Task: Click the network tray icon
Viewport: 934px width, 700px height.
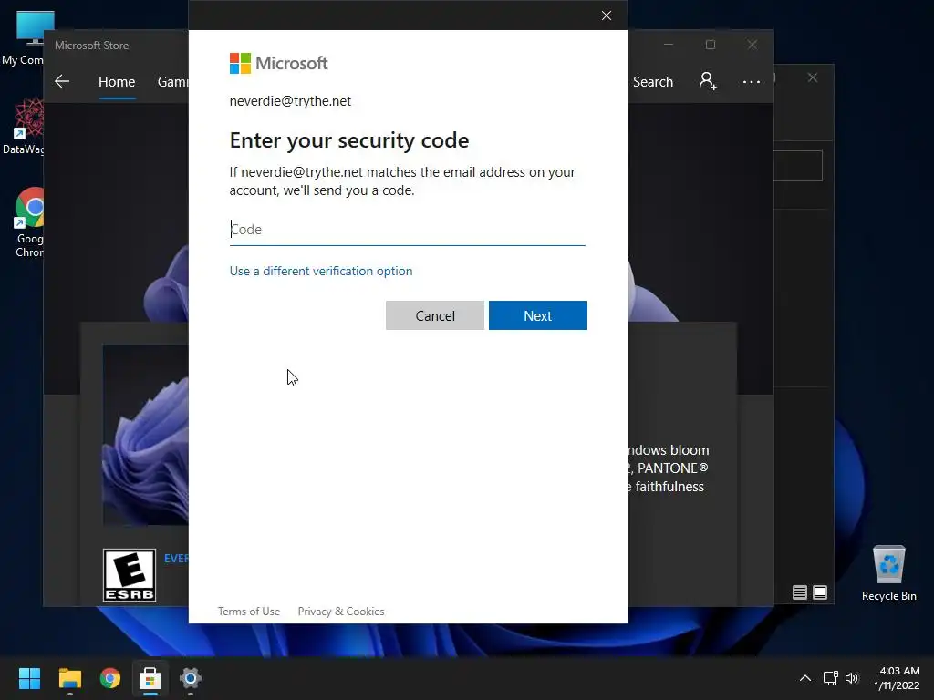Action: 830,678
